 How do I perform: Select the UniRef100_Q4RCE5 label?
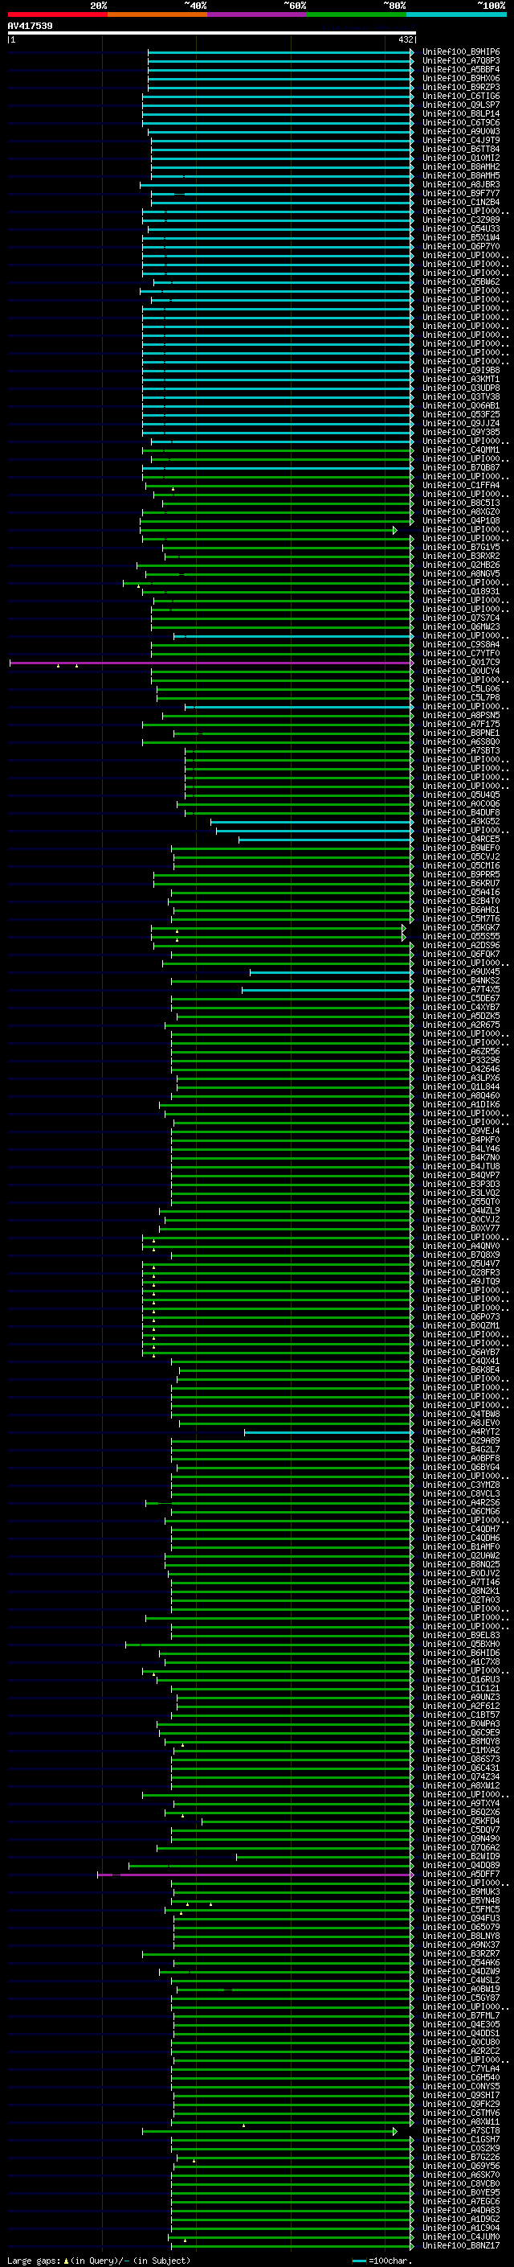click(x=461, y=840)
